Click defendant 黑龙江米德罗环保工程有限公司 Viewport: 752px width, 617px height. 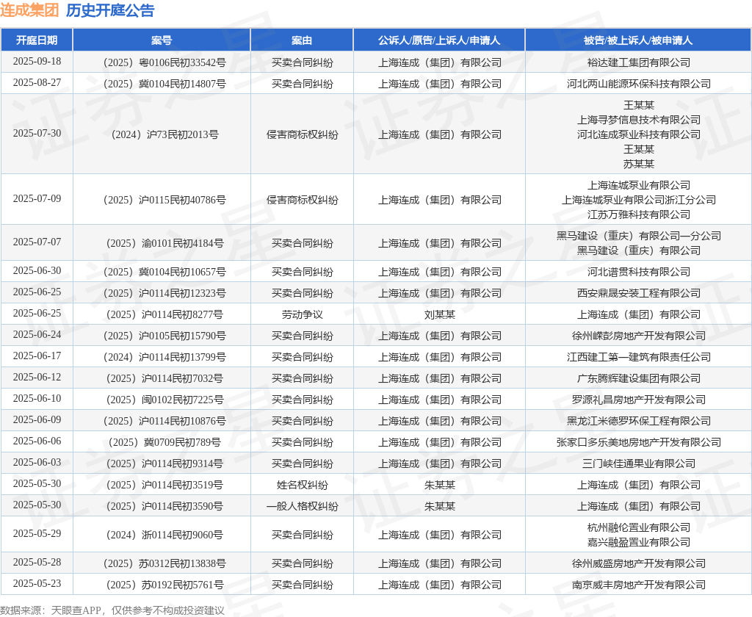click(638, 421)
